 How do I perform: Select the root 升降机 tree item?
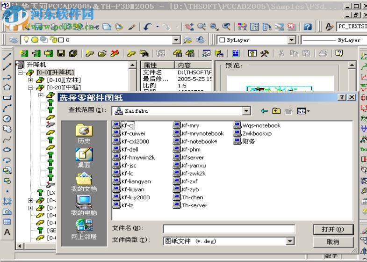(32, 65)
